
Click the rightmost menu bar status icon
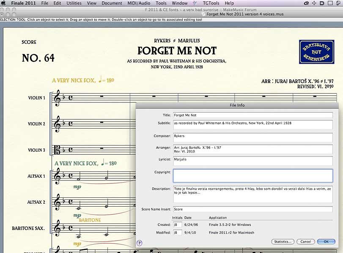(x=338, y=3)
